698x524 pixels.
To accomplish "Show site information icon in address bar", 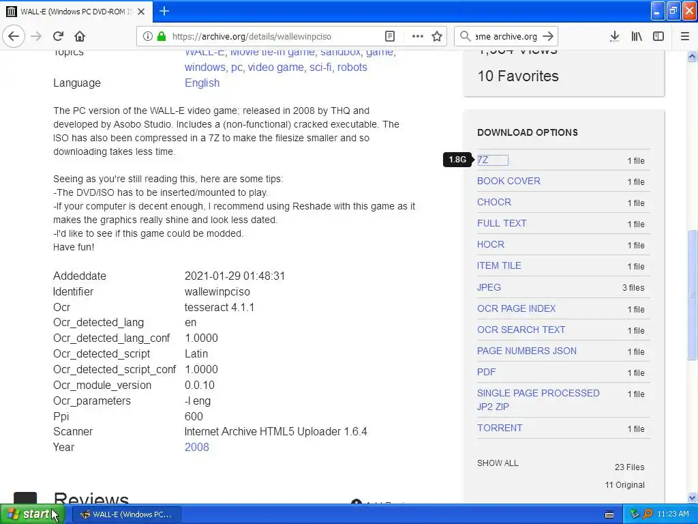I will (x=148, y=36).
